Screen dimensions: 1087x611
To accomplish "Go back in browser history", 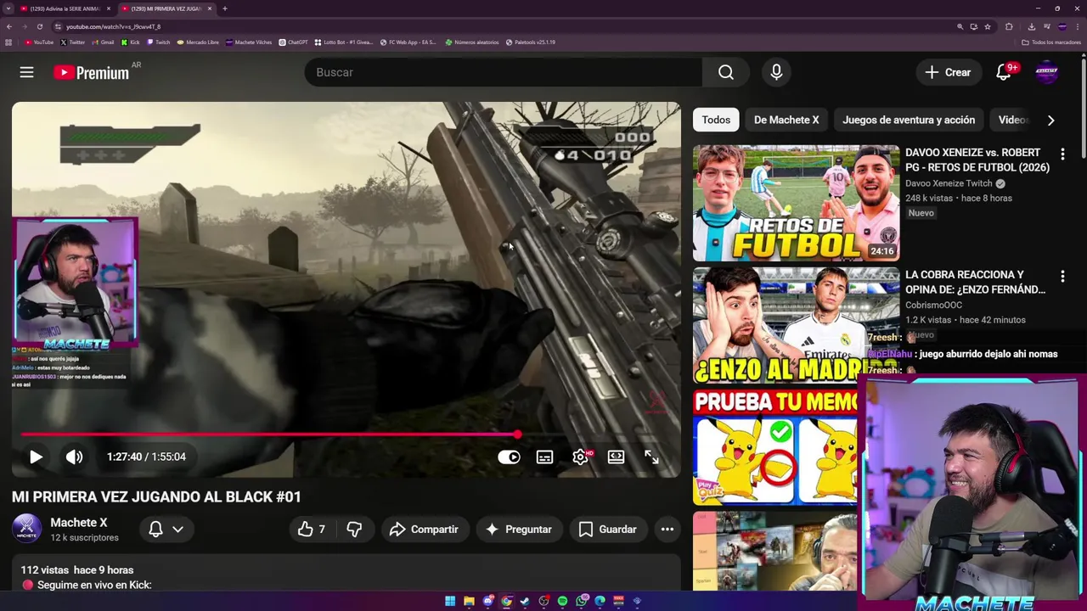I will pyautogui.click(x=8, y=26).
